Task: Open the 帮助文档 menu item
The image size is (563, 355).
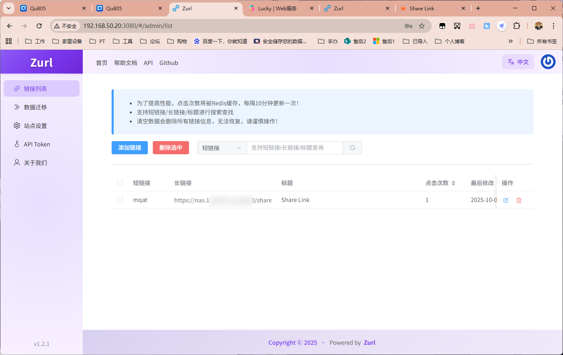Action: (125, 63)
